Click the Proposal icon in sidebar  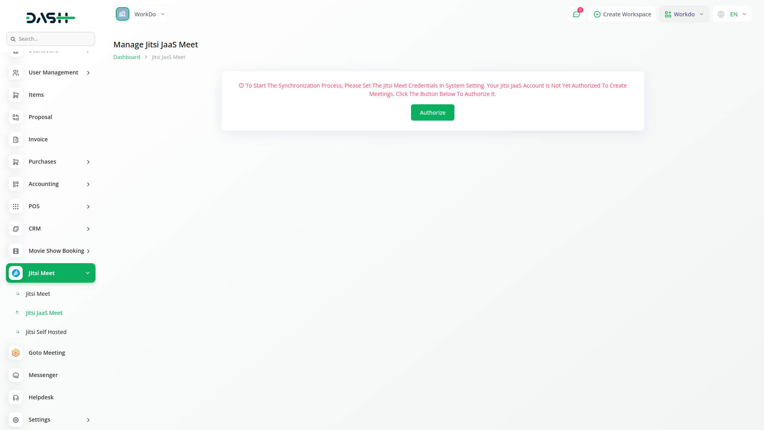(16, 117)
